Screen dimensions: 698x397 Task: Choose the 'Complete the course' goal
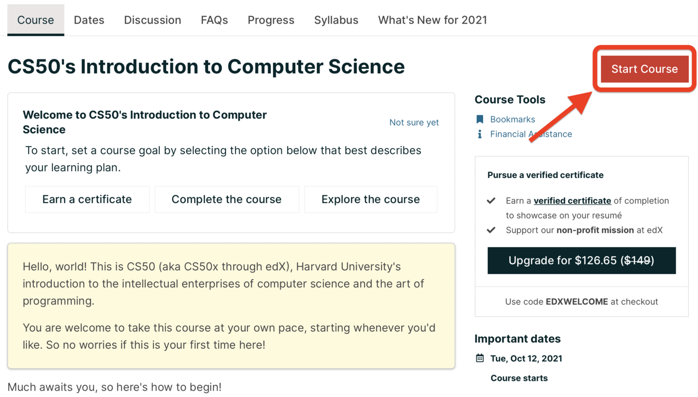tap(226, 199)
